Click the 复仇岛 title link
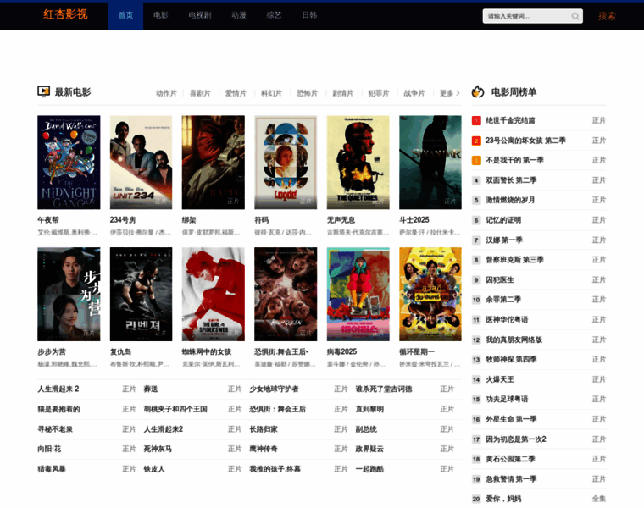This screenshot has height=508, width=644. [120, 352]
